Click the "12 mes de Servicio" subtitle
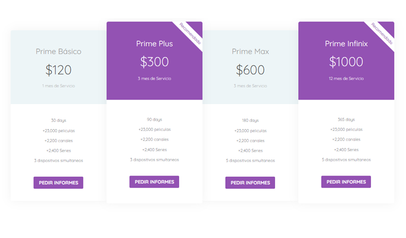This screenshot has height=238, width=406. (x=346, y=78)
